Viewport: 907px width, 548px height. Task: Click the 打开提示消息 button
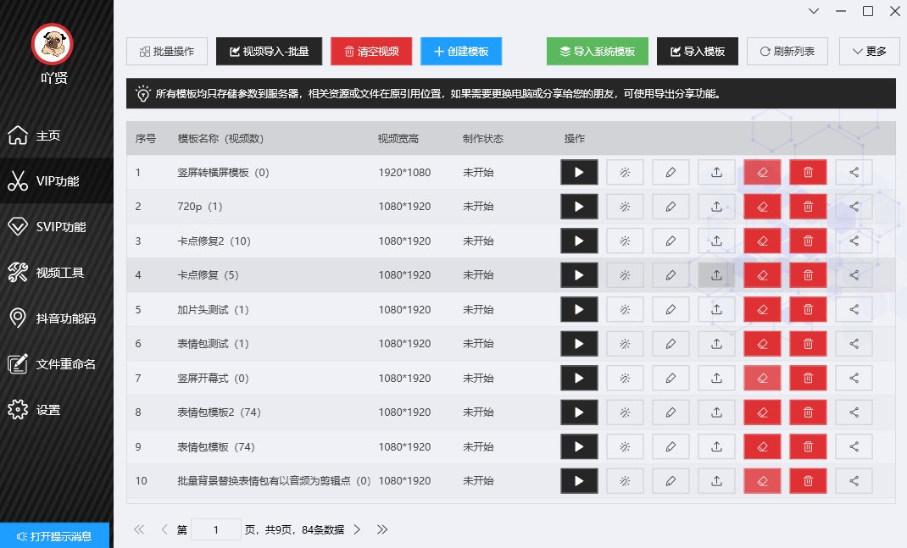54,536
